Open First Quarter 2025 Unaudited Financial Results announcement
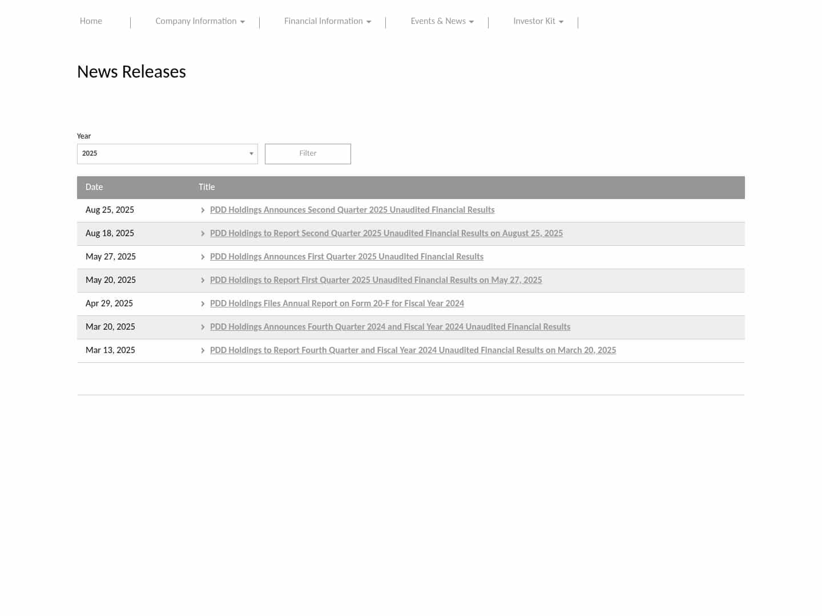This screenshot has width=822, height=616. [346, 257]
